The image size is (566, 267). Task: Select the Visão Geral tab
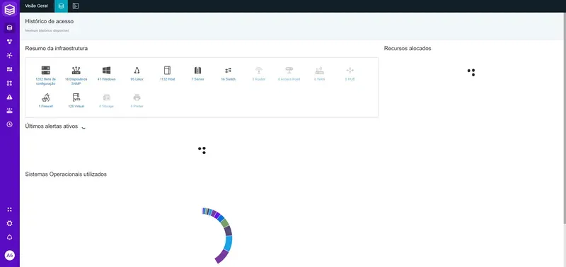(x=37, y=6)
